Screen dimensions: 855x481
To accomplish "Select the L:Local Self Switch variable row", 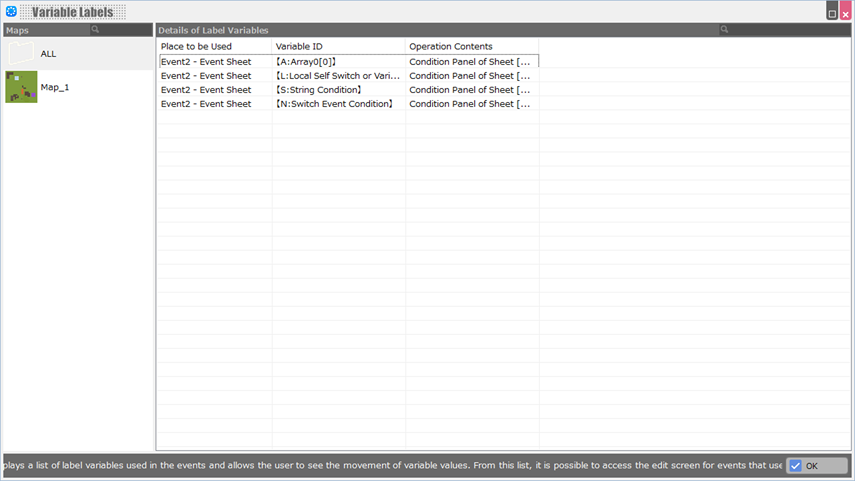I will [x=337, y=75].
